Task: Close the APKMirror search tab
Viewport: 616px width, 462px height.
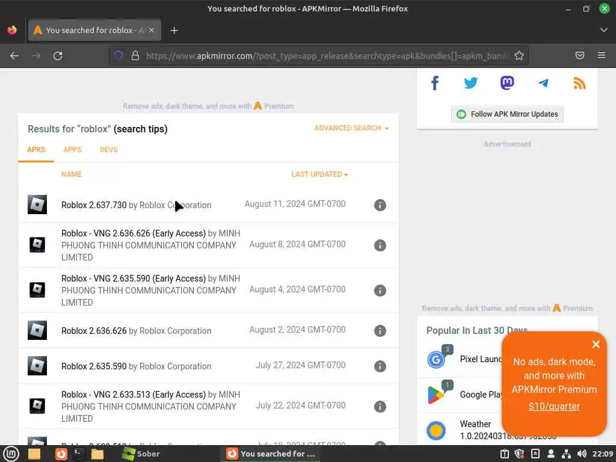Action: [152, 30]
